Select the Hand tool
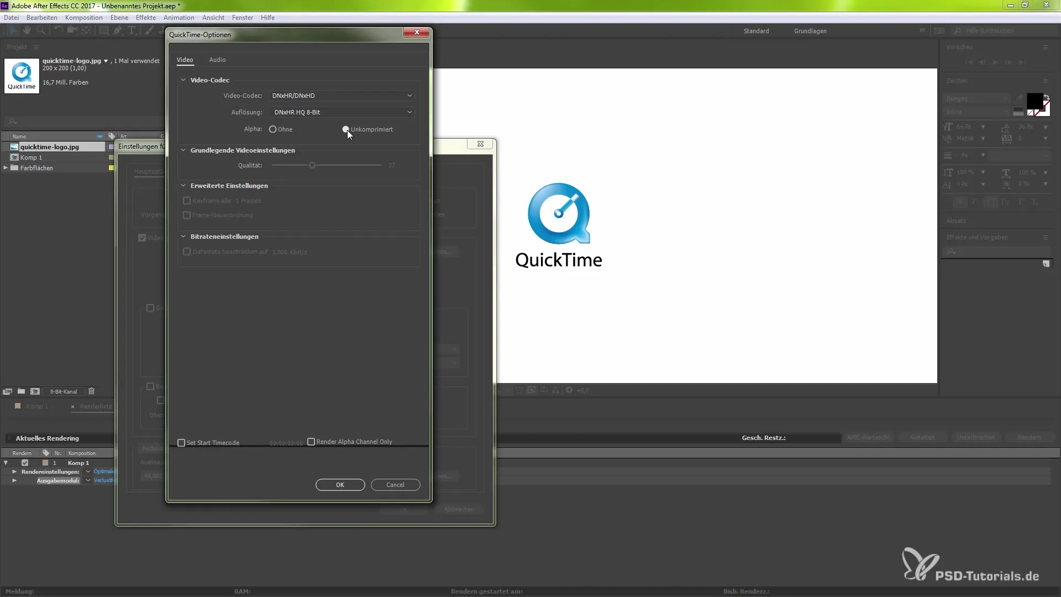Image resolution: width=1061 pixels, height=597 pixels. point(27,30)
